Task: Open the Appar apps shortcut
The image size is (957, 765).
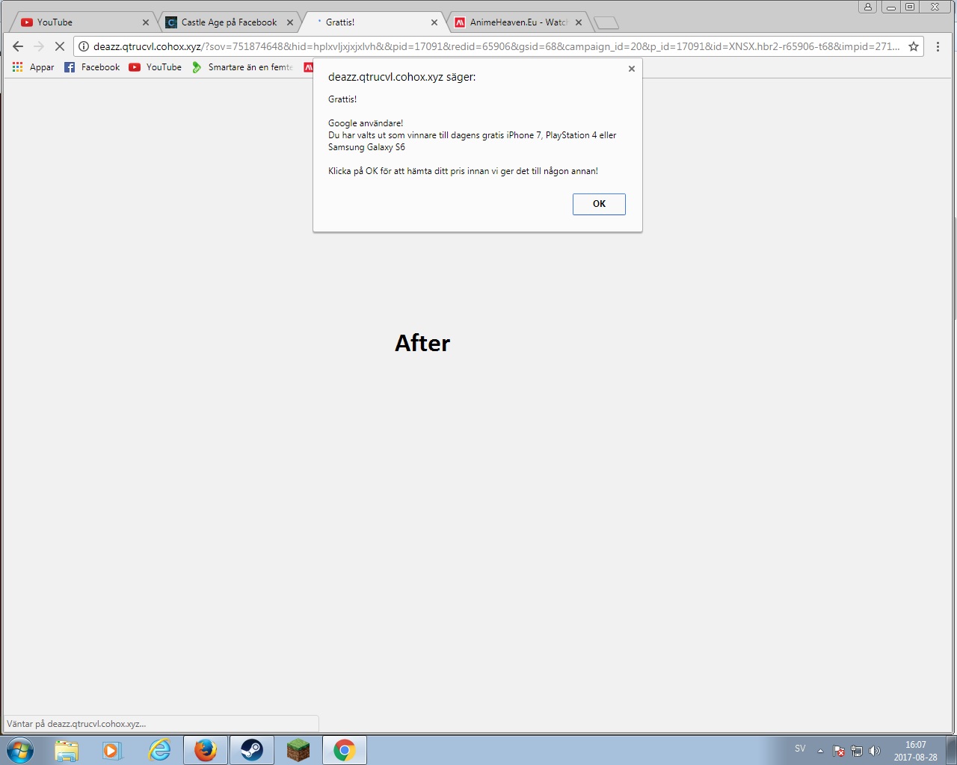Action: coord(34,67)
